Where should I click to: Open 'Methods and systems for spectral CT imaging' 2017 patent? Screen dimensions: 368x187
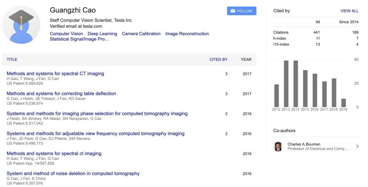coord(56,73)
